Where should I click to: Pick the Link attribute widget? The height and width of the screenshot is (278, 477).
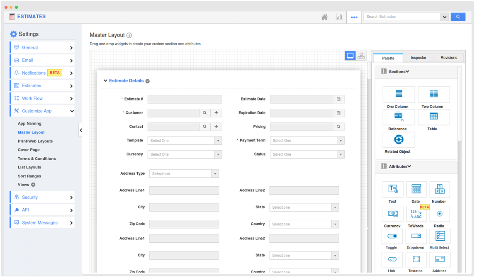click(392, 259)
